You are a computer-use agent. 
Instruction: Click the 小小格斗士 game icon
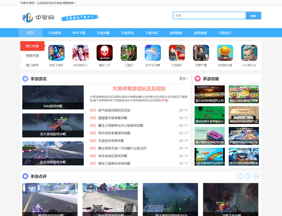click(x=249, y=53)
